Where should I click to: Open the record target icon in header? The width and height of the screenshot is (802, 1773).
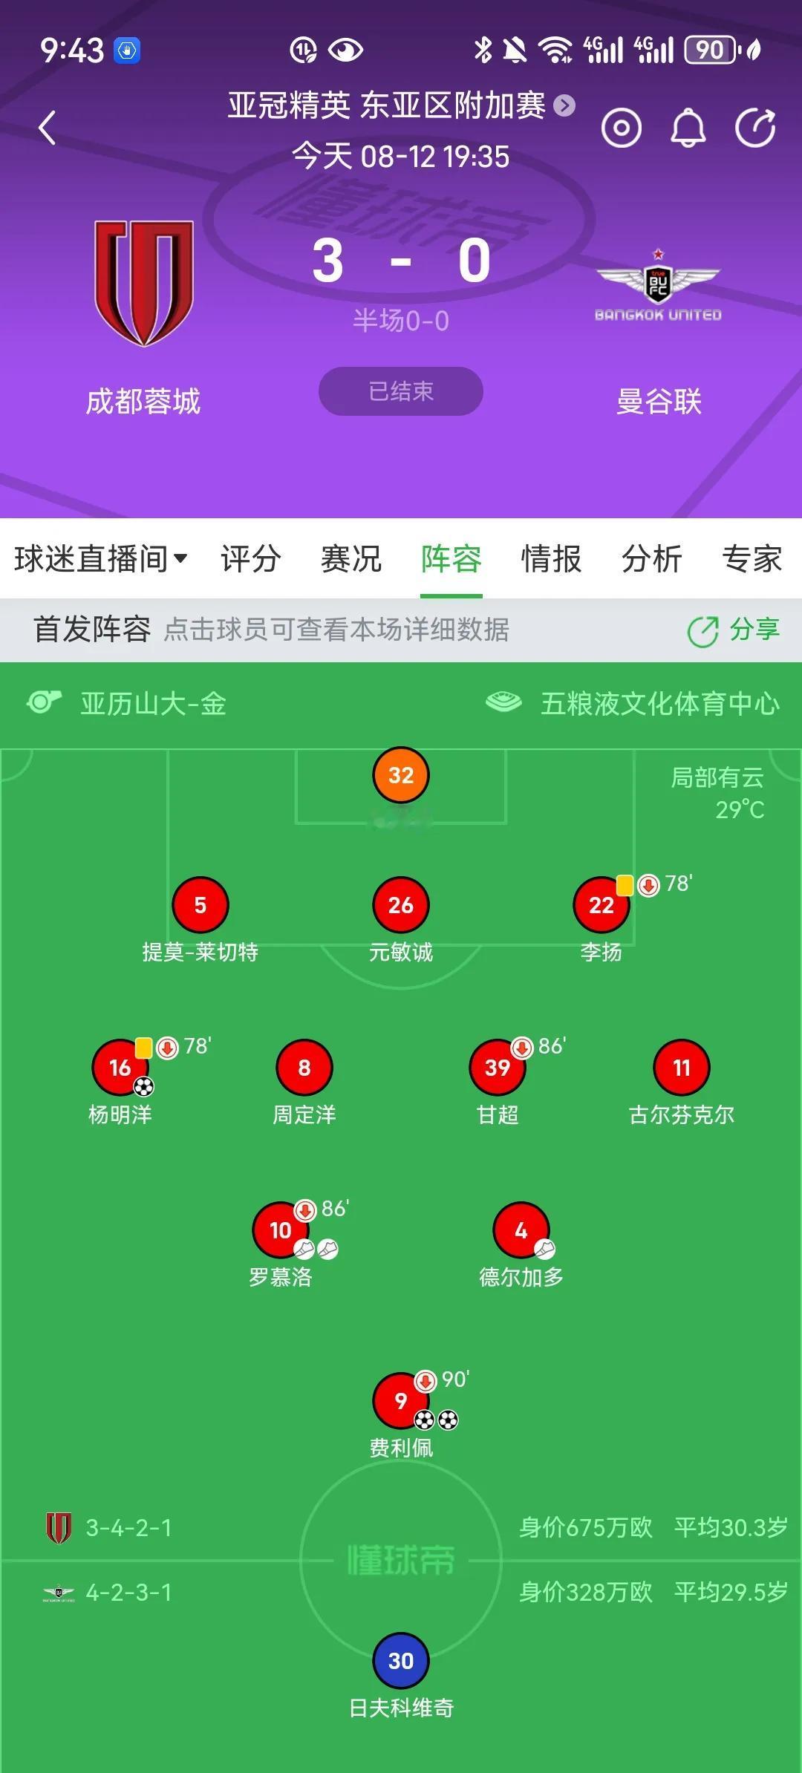(x=621, y=128)
